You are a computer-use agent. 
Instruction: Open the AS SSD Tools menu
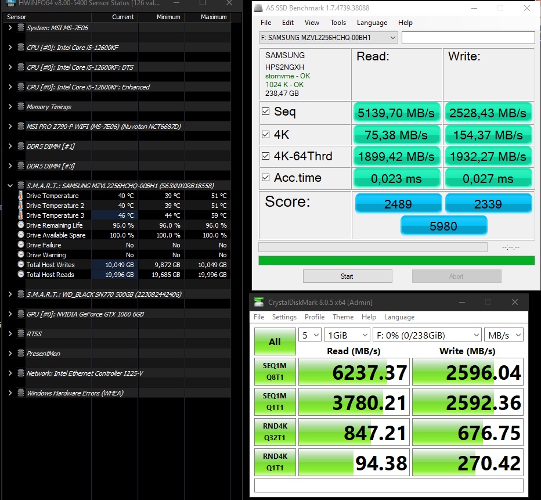point(338,23)
